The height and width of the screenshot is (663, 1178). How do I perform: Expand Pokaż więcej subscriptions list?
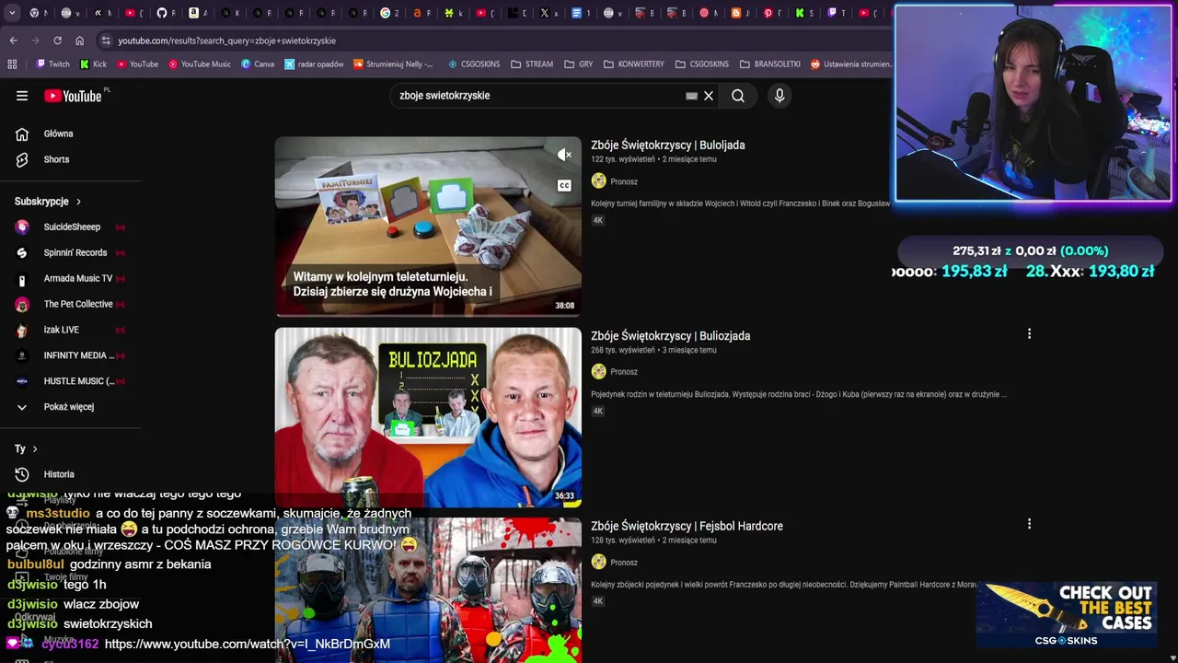point(70,407)
